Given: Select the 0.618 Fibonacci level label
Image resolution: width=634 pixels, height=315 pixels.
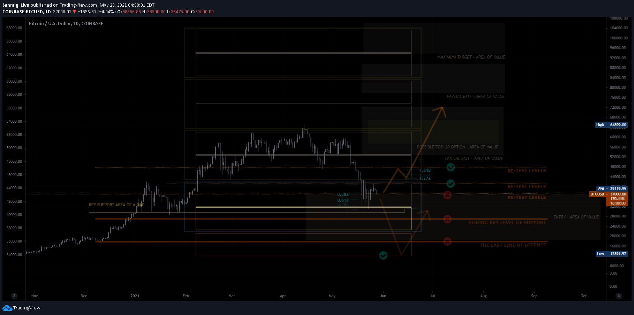Looking at the screenshot, I should coord(343,200).
